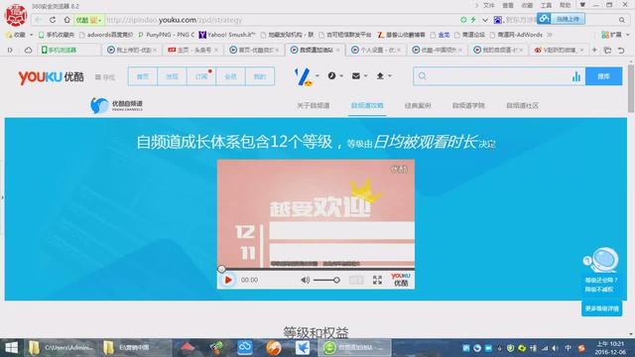
Task: Open the Youku navigation hamburger menu
Action: pyautogui.click(x=105, y=77)
